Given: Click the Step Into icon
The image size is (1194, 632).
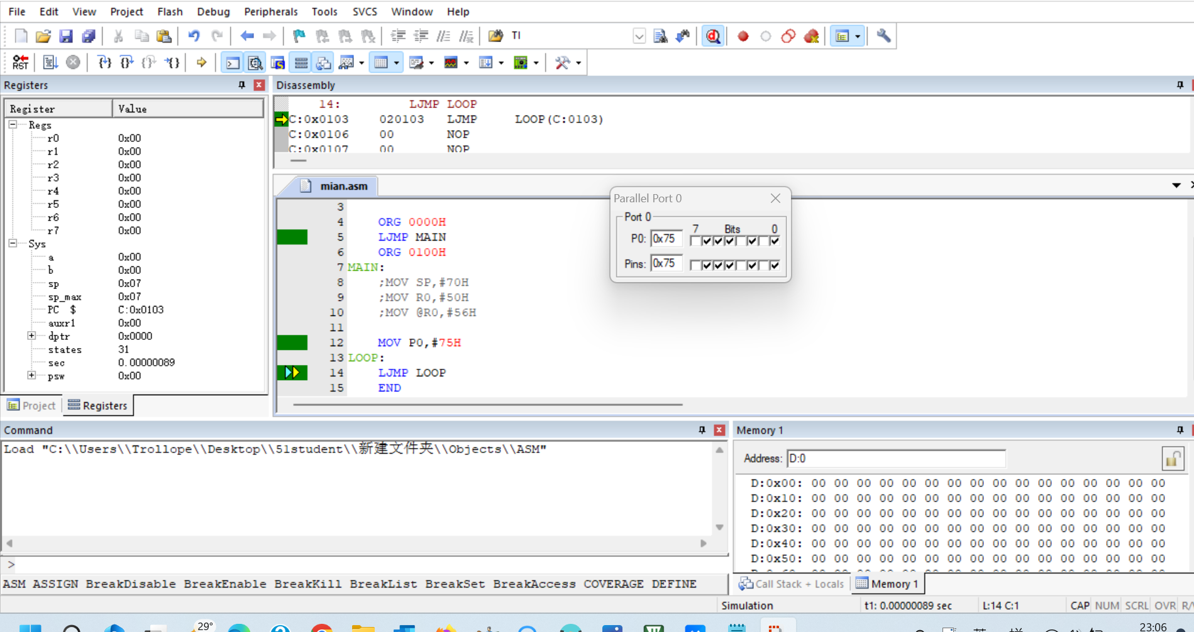Looking at the screenshot, I should point(104,62).
